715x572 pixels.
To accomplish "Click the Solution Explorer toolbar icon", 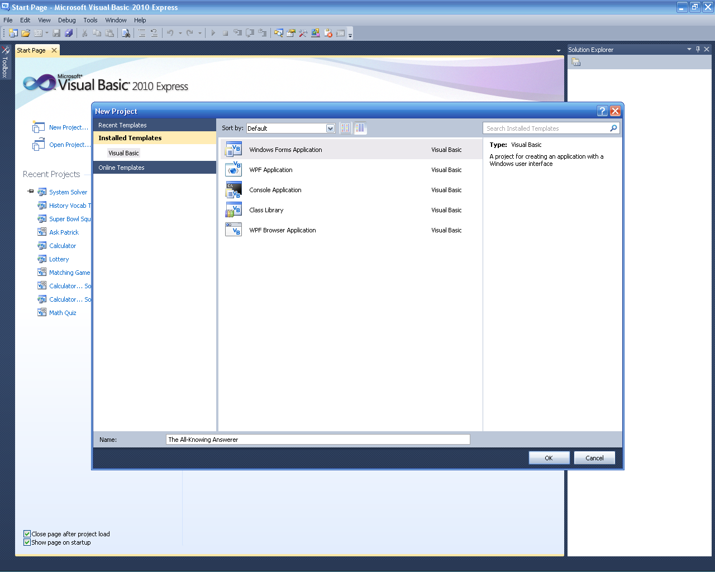I will [278, 33].
